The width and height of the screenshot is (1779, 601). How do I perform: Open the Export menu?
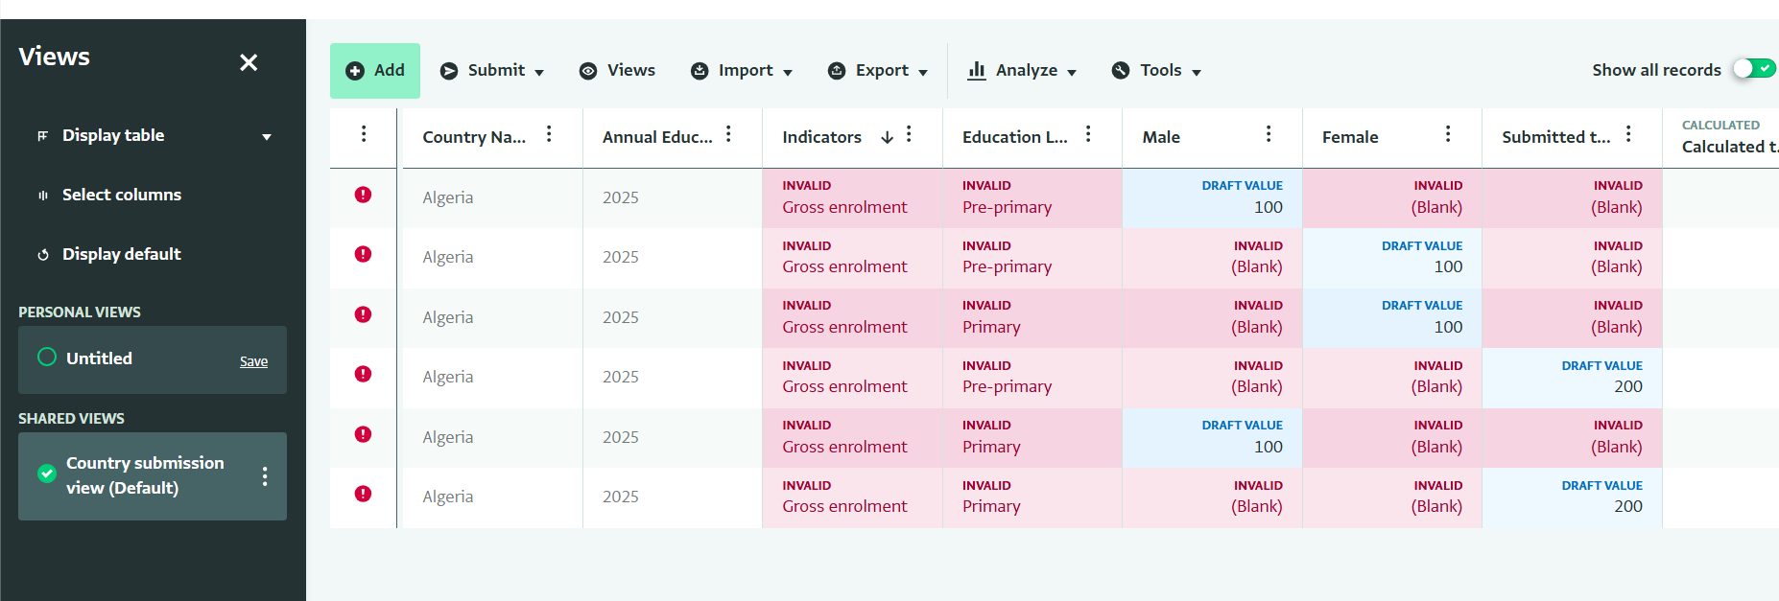(878, 71)
